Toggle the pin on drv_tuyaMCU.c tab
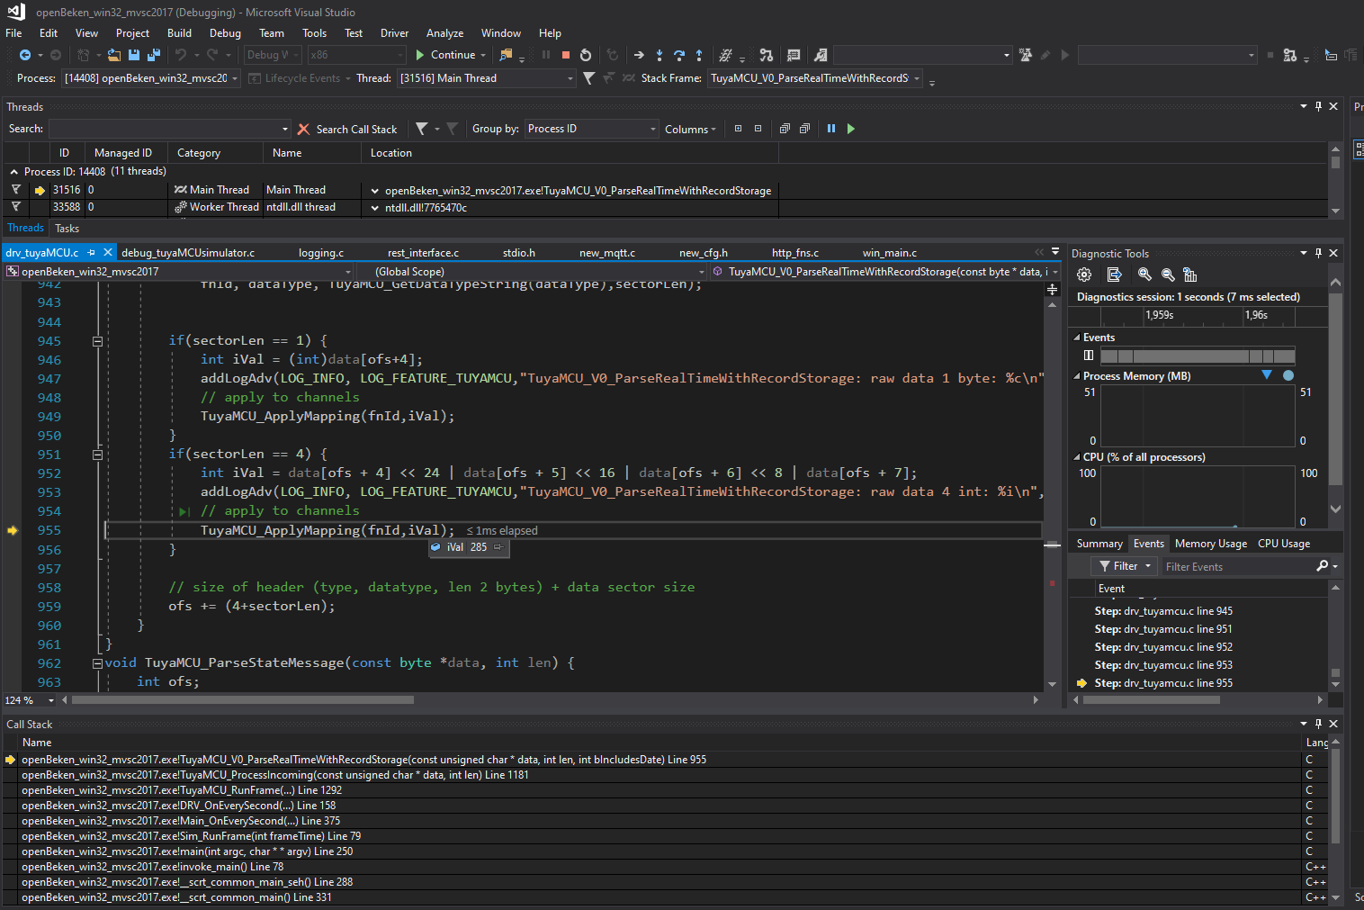 click(x=92, y=253)
